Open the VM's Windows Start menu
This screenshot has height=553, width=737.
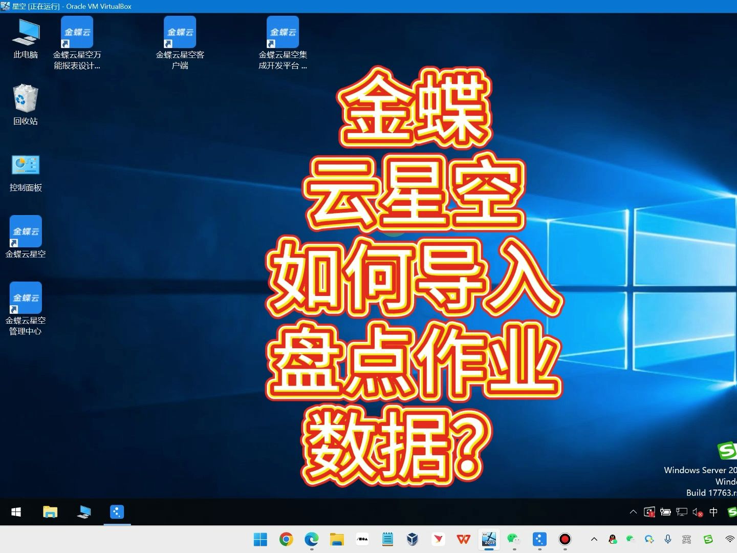(16, 512)
